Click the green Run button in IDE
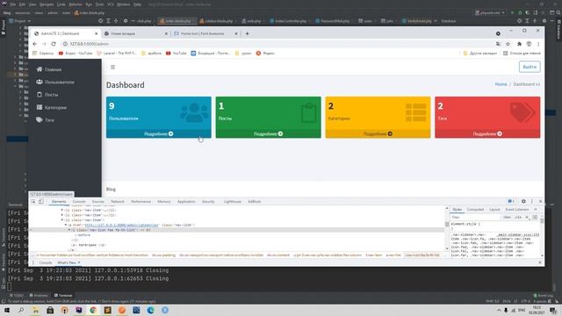The image size is (562, 316). [512, 12]
